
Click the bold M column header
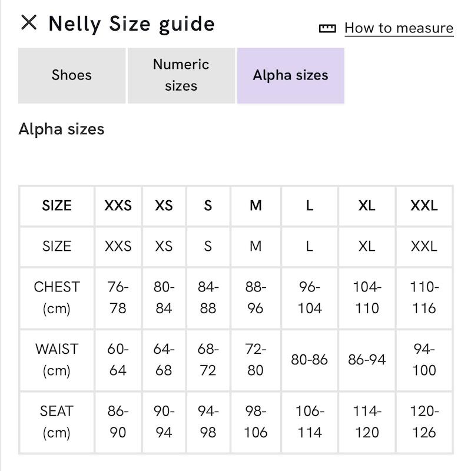pyautogui.click(x=256, y=205)
